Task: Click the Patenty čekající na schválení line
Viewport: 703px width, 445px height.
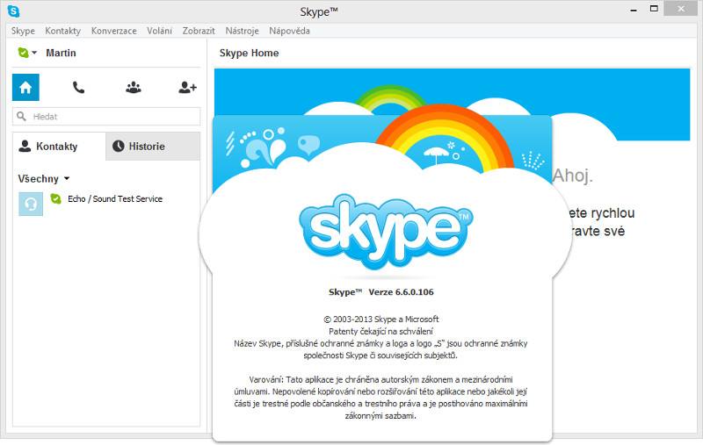Action: coord(381,331)
